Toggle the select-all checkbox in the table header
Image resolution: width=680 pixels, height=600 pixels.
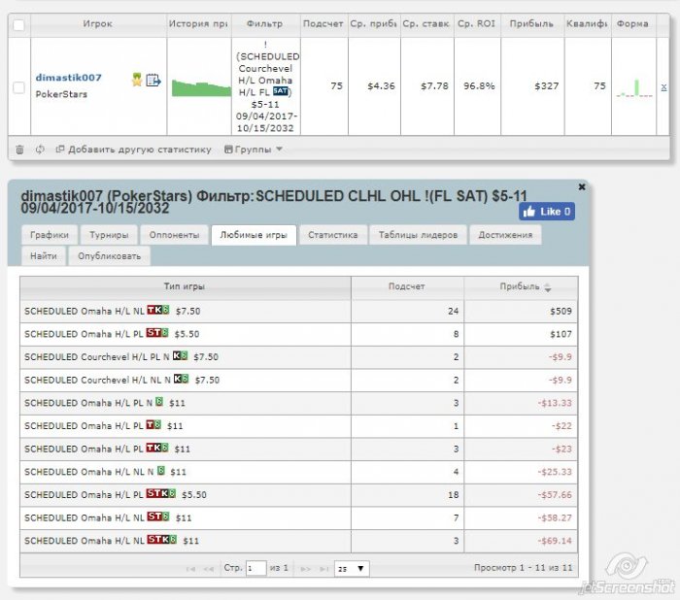click(18, 24)
